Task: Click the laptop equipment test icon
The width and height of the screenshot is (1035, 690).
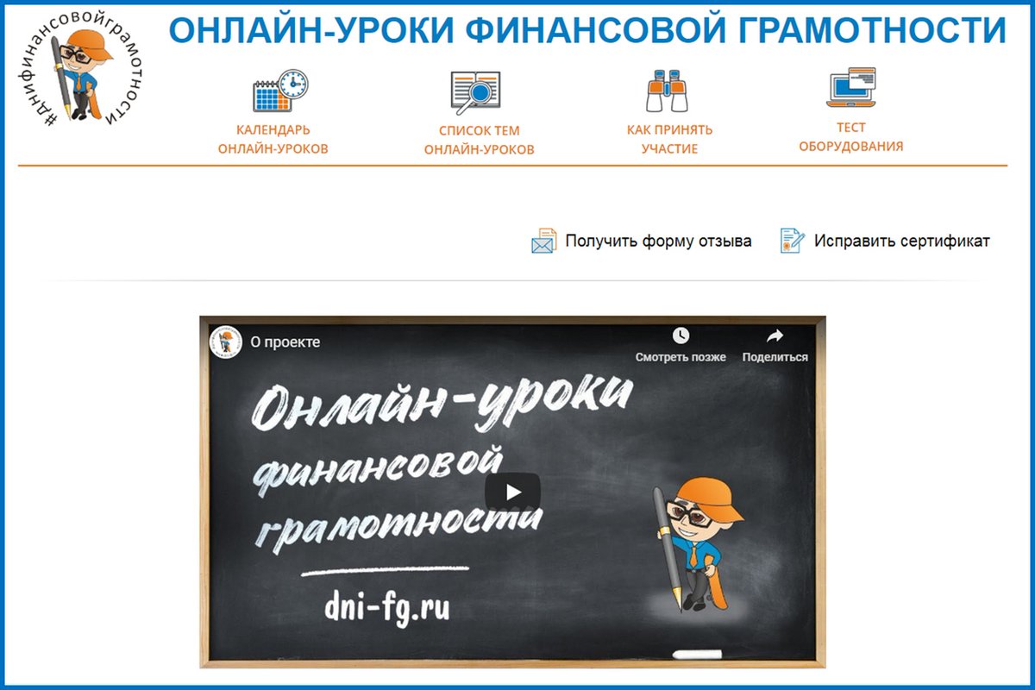Action: (850, 88)
